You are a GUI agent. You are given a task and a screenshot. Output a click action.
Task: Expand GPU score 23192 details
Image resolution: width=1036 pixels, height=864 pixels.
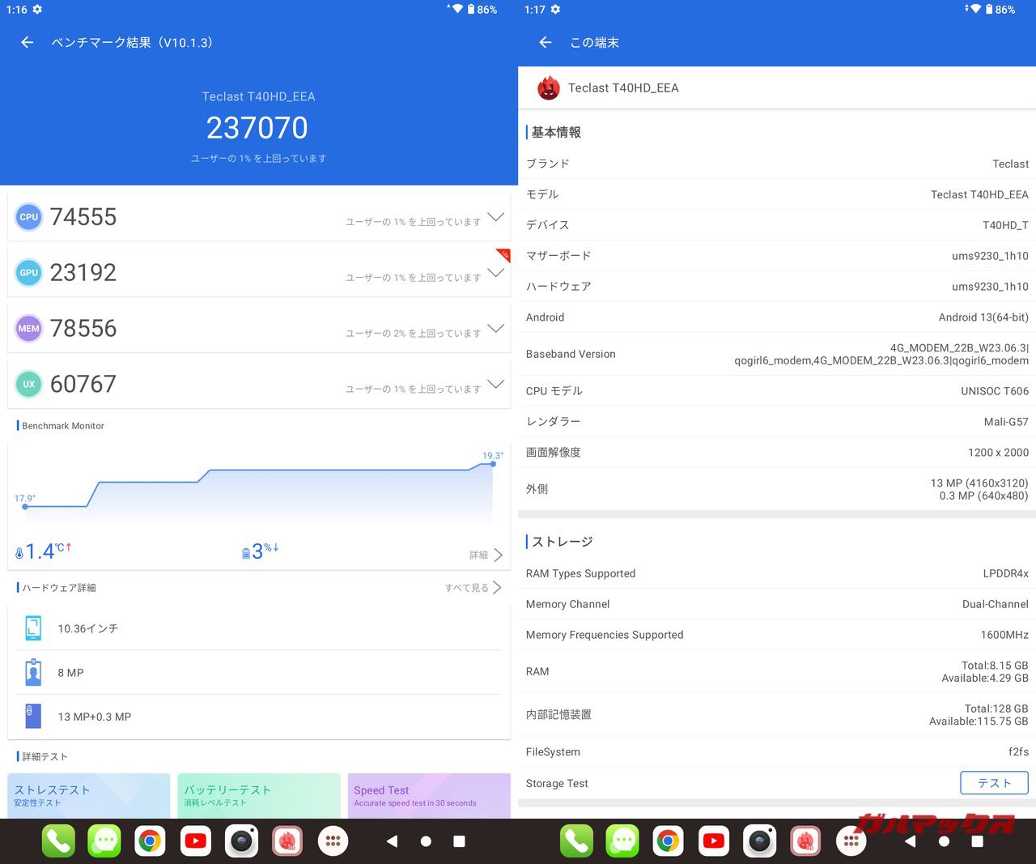tap(495, 273)
